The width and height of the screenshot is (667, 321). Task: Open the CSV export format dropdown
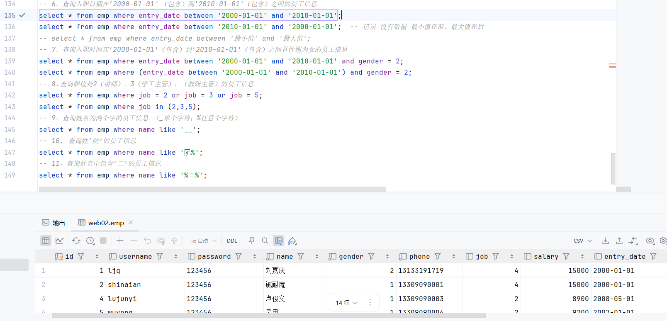tap(582, 241)
